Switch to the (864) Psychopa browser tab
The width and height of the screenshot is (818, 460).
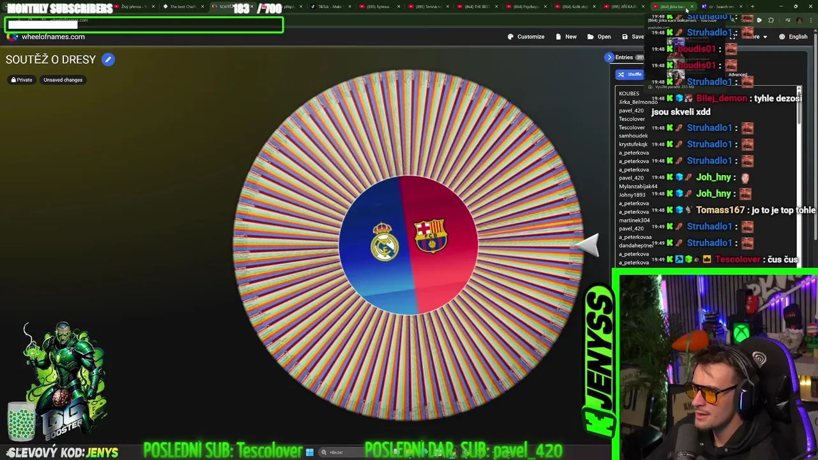(525, 6)
